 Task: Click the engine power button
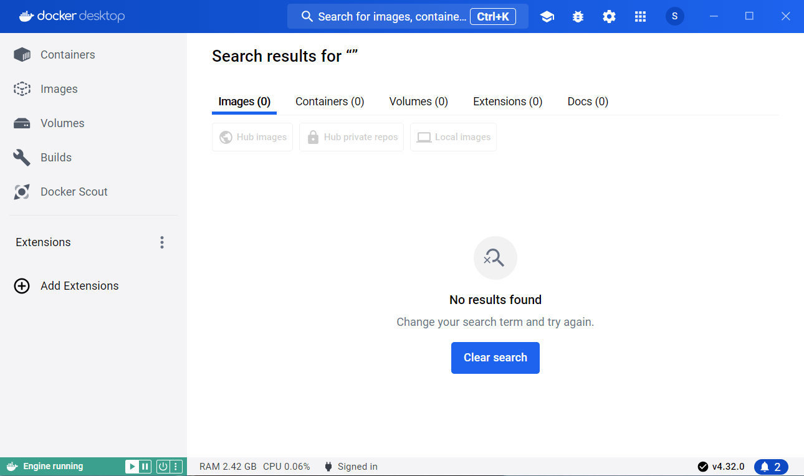coord(163,466)
